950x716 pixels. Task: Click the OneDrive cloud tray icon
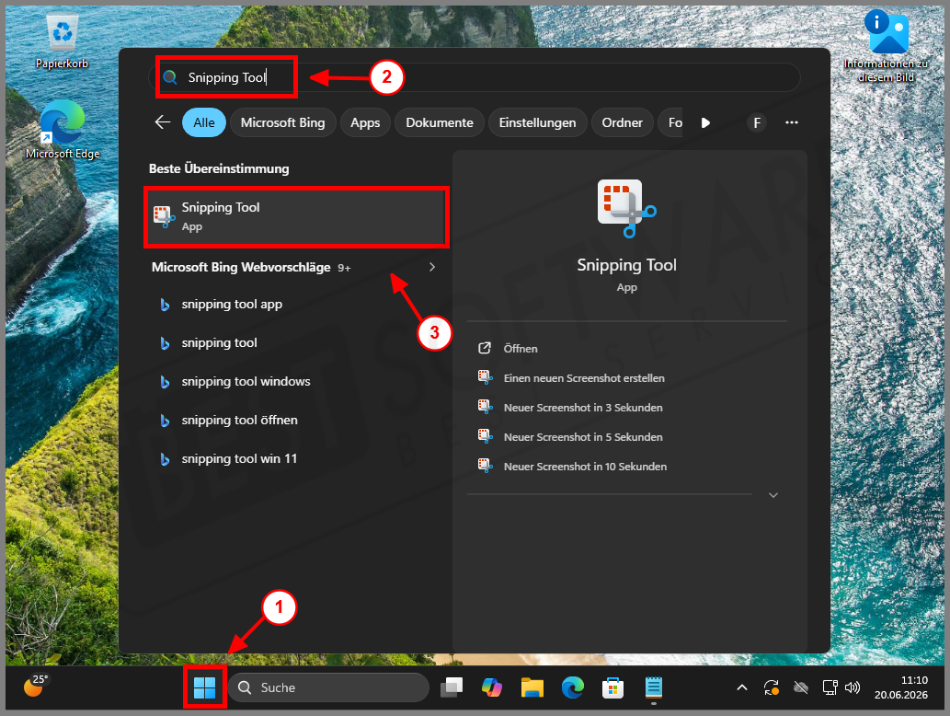pyautogui.click(x=800, y=687)
